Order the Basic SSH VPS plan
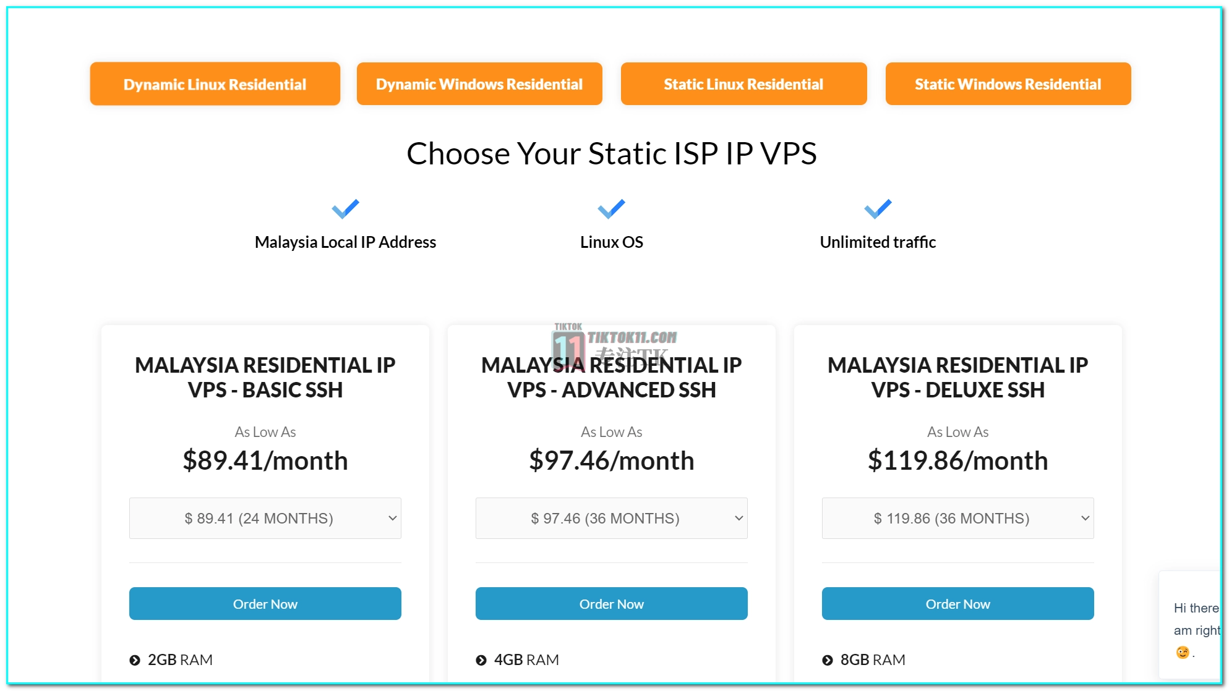Screen dimensions: 1229x691 (265, 604)
